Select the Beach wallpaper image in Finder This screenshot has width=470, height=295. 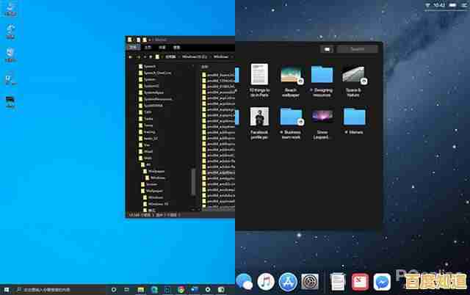pyautogui.click(x=291, y=81)
